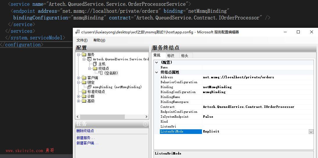Collapse the 服务 tree node

(79, 55)
